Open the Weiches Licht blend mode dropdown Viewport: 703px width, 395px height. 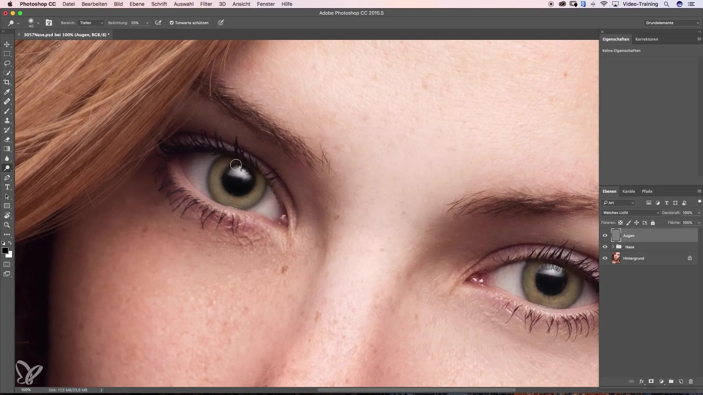[x=631, y=212]
